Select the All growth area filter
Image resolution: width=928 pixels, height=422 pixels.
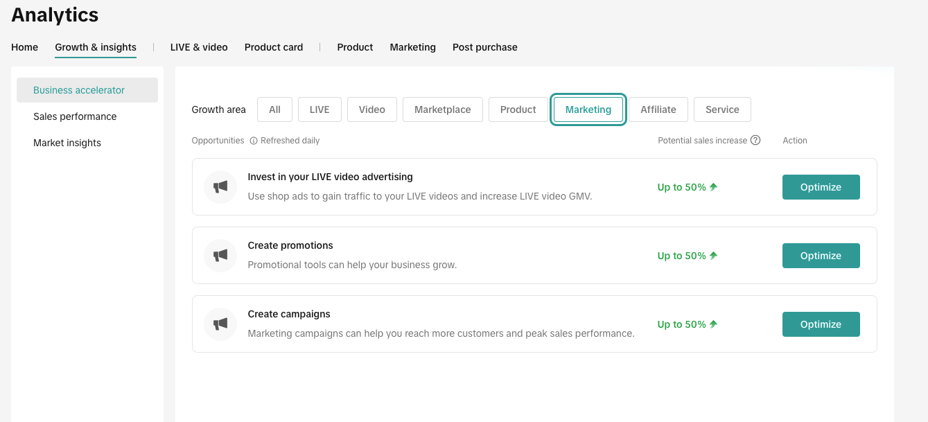pyautogui.click(x=274, y=109)
